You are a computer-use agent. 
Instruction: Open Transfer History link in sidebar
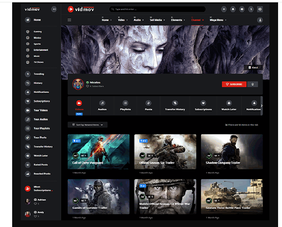pos(43,146)
